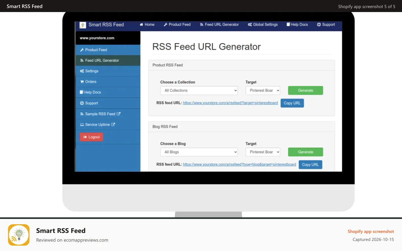Select Settings in the sidebar

(108, 71)
